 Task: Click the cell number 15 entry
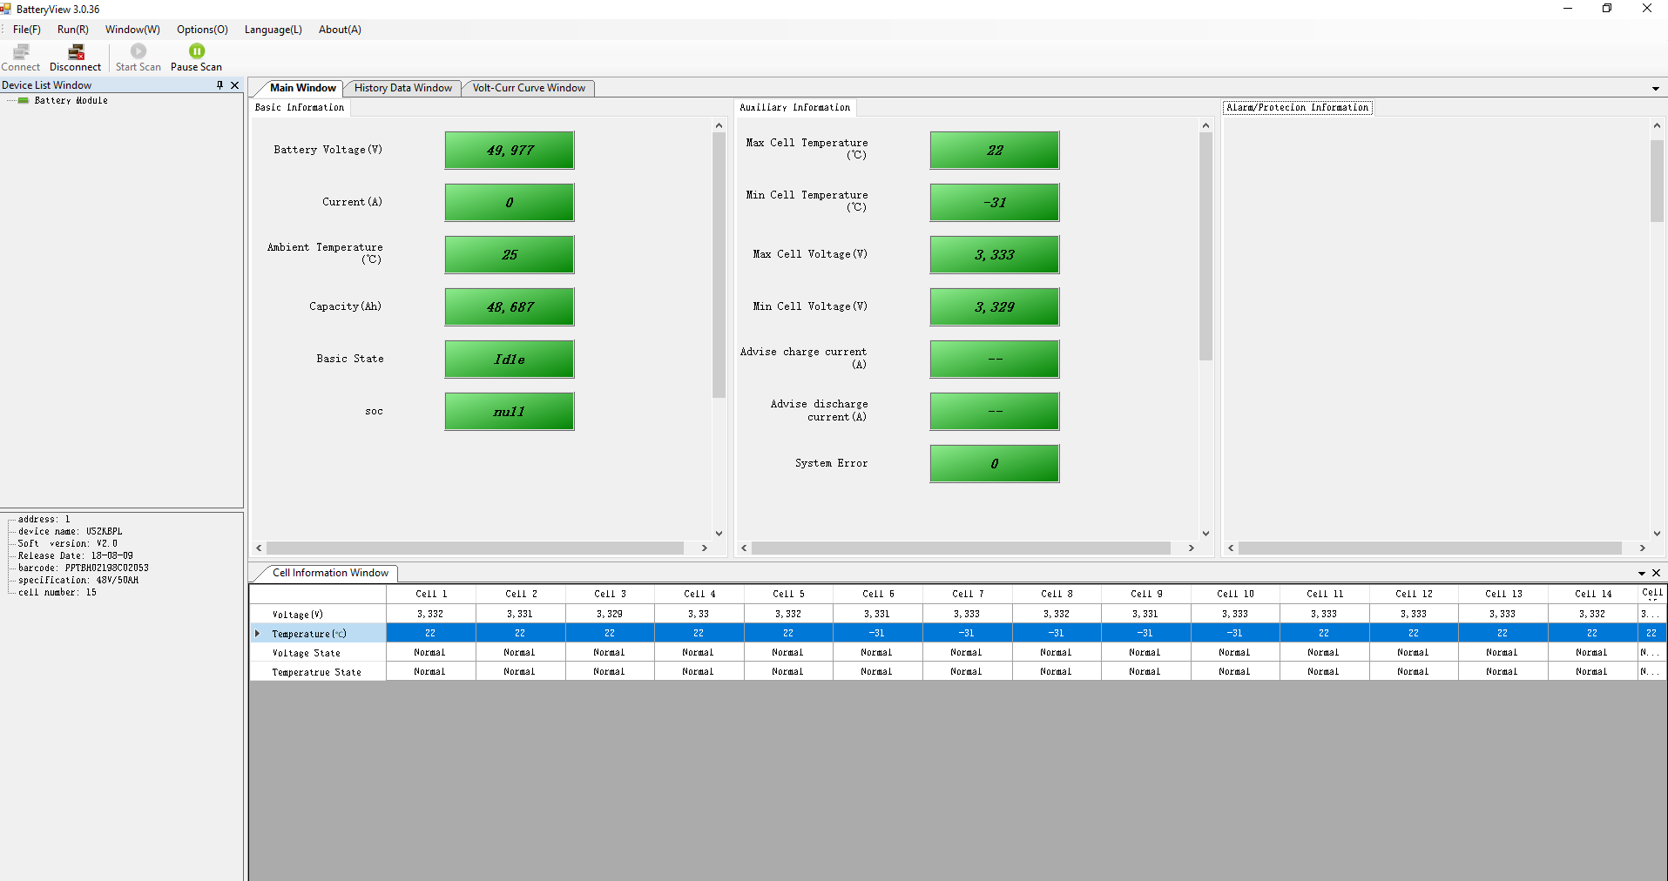tap(57, 593)
